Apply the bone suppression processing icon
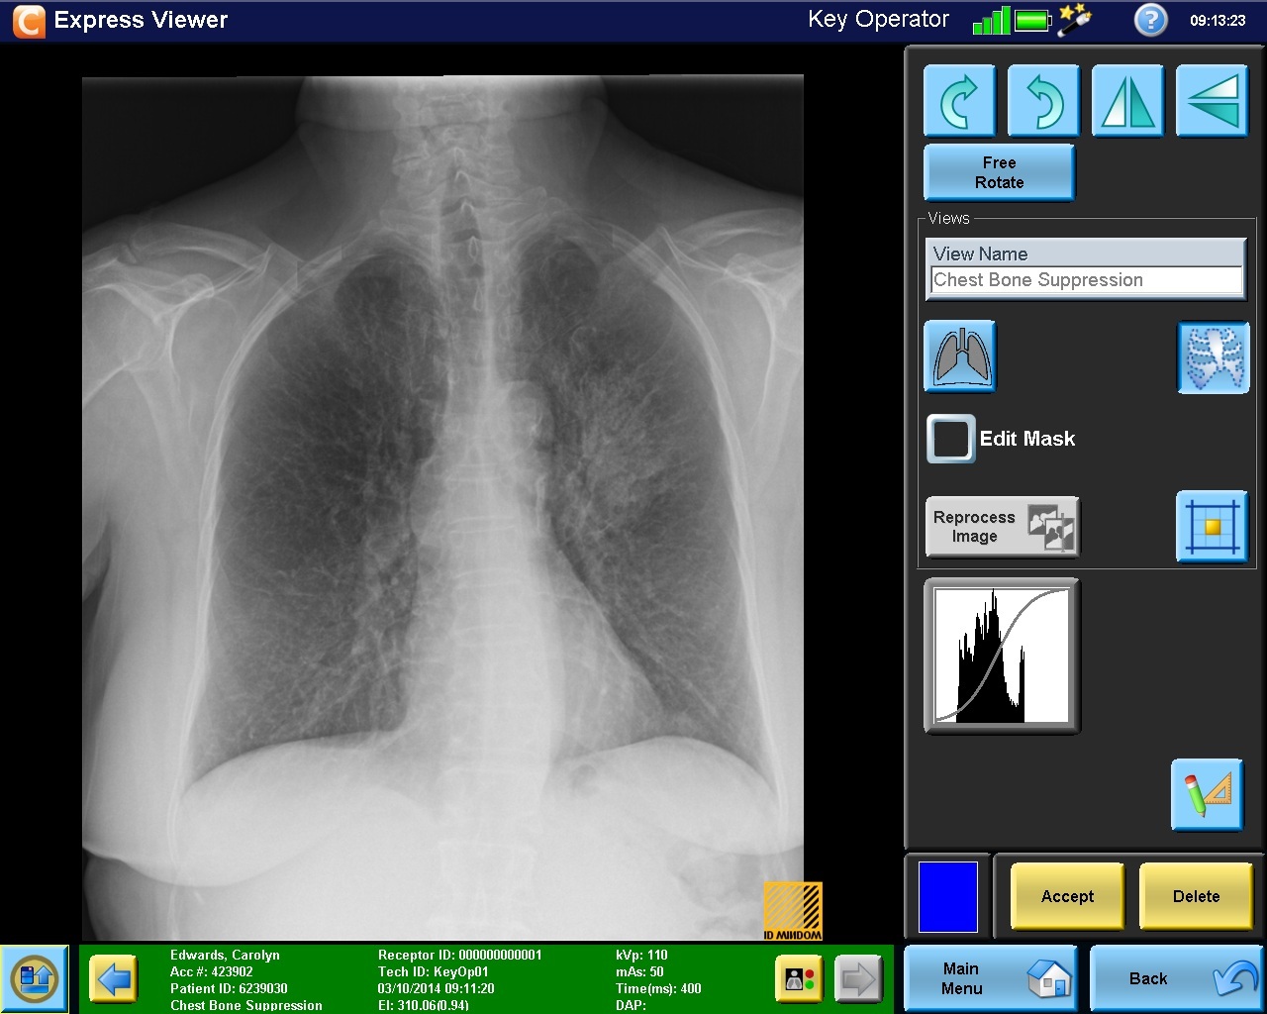 [1213, 356]
